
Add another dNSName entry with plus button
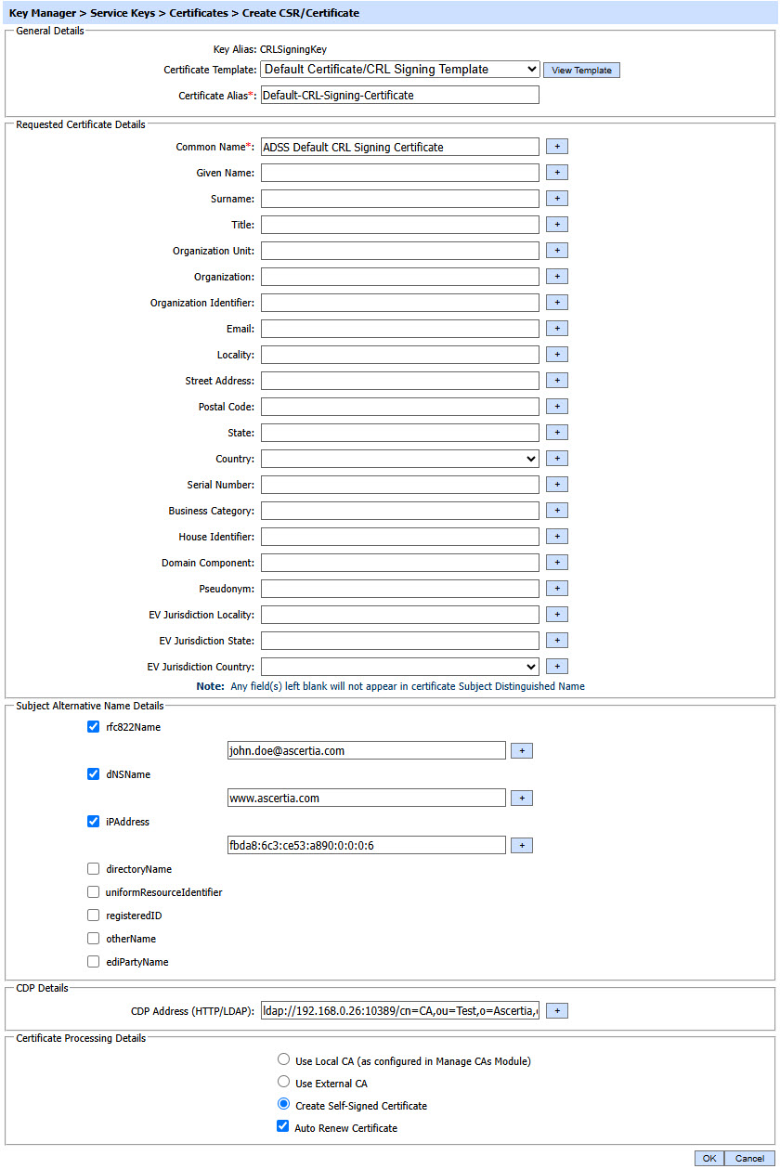pos(521,798)
